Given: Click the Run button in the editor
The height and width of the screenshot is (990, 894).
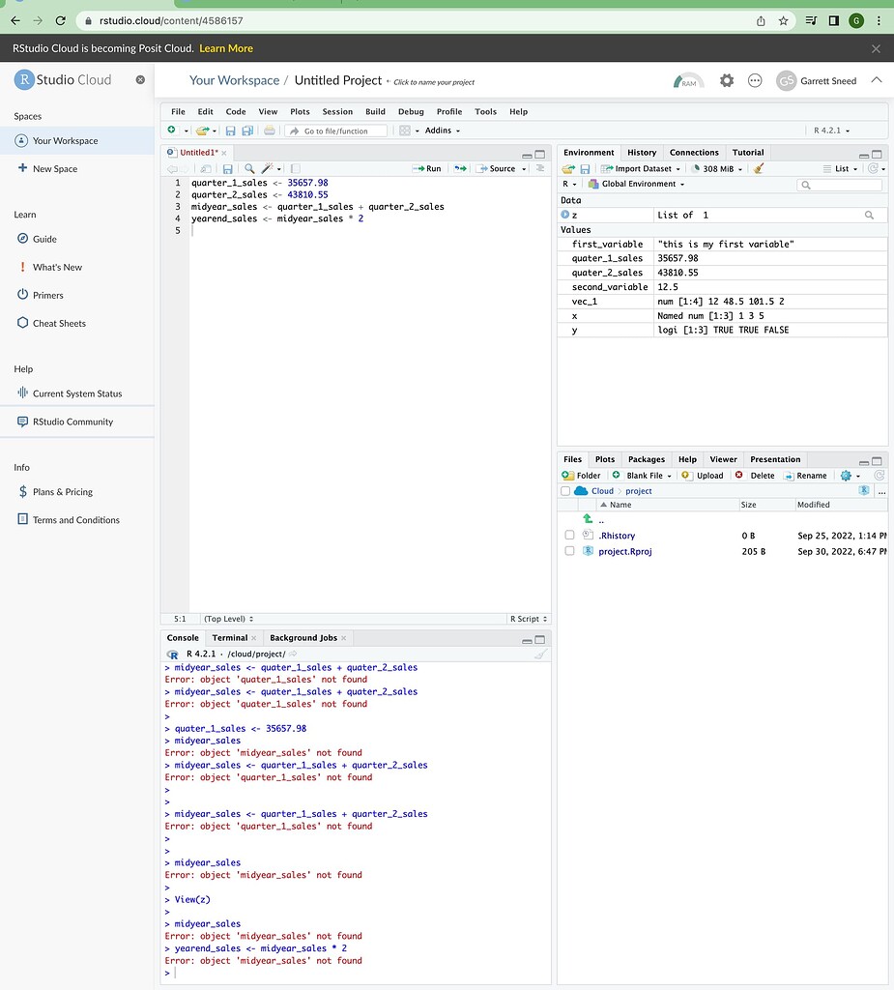Looking at the screenshot, I should [x=426, y=168].
